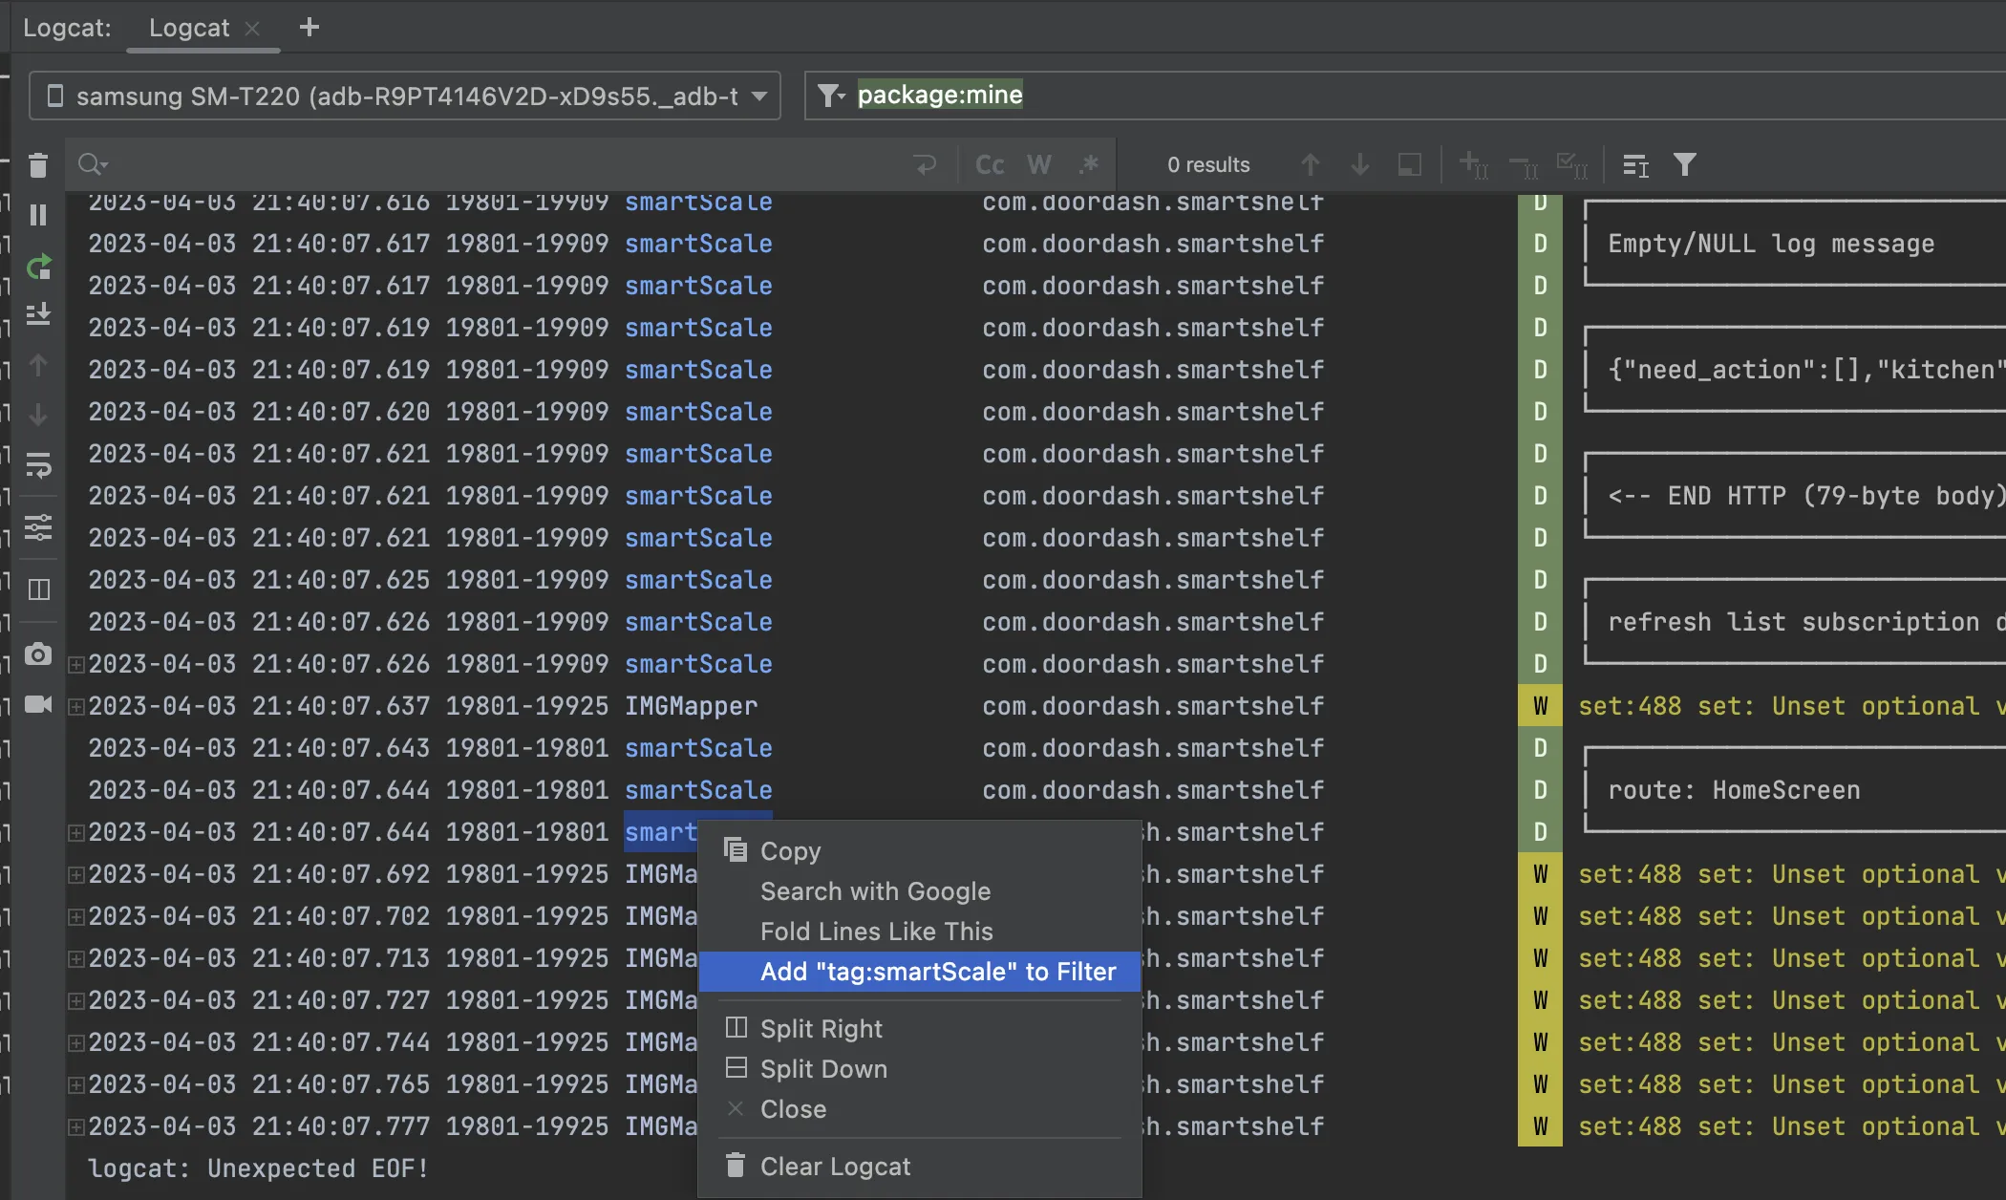Start screen recording with the video icon
Viewport: 2006px width, 1200px height.
pyautogui.click(x=38, y=705)
